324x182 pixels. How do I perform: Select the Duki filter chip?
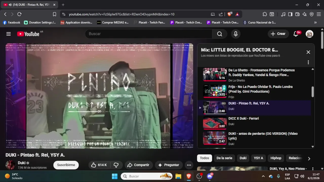243,158
